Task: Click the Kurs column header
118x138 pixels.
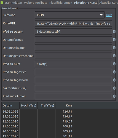Action: [x=64, y=105]
